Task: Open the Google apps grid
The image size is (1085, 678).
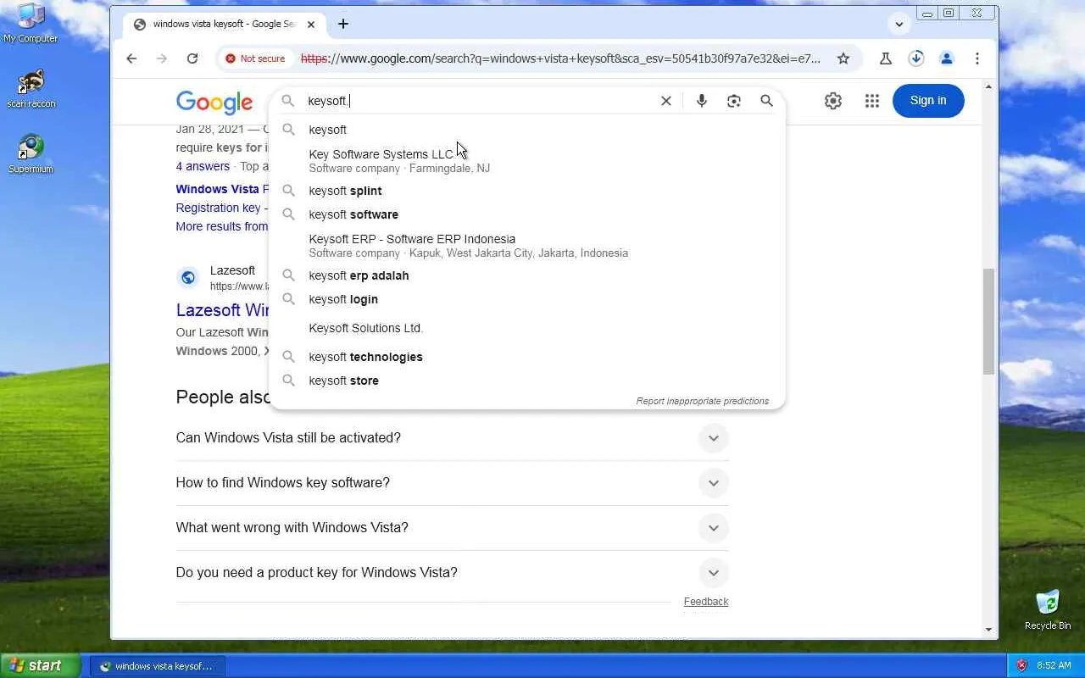Action: coord(872,101)
